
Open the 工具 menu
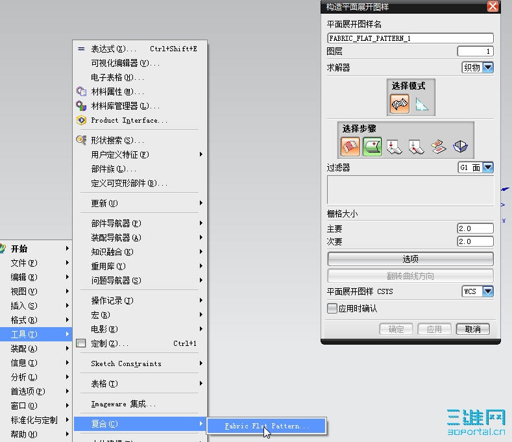click(36, 334)
